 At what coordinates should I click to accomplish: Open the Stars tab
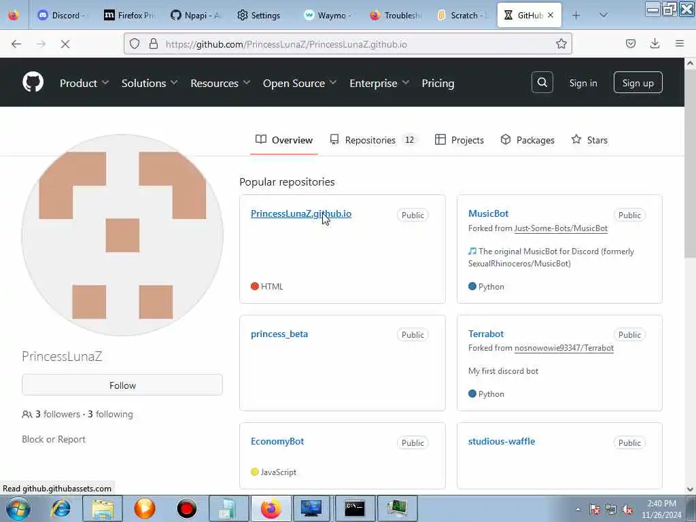tap(589, 140)
